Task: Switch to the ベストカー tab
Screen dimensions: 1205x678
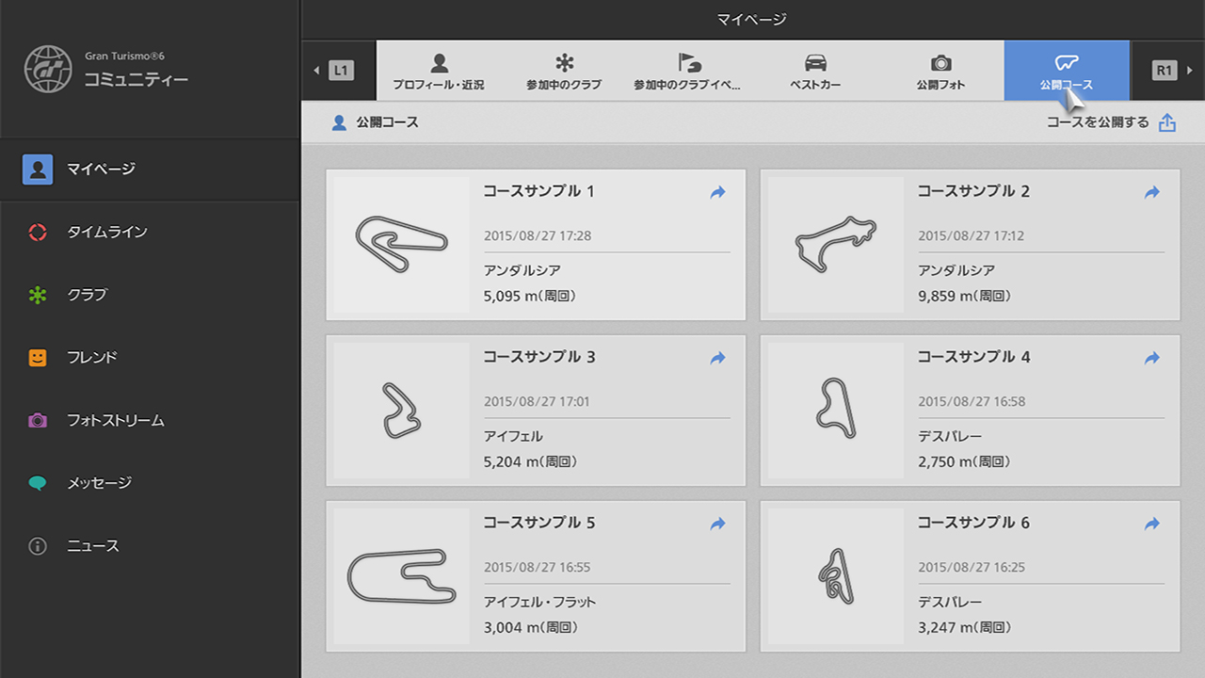Action: coord(815,71)
